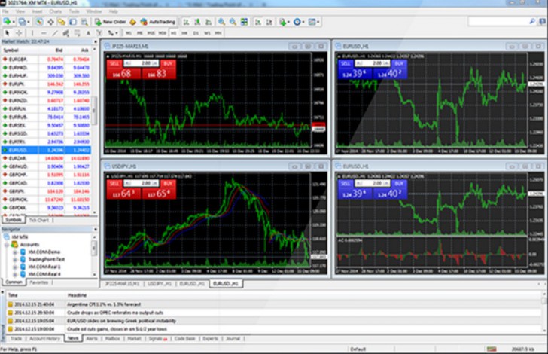Open the File menu
548x354 pixels.
pyautogui.click(x=5, y=11)
